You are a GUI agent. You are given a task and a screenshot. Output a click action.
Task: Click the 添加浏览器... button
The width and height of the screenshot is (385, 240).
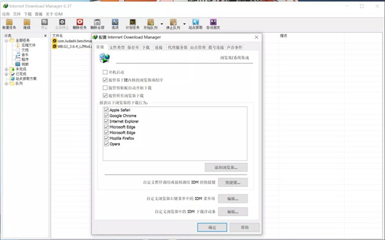(x=226, y=167)
